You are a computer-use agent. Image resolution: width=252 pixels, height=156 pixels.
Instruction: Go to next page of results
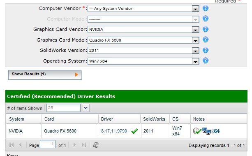74,145
